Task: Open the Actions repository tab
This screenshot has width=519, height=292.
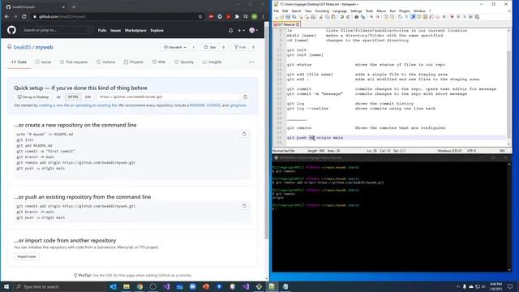Action: point(106,62)
